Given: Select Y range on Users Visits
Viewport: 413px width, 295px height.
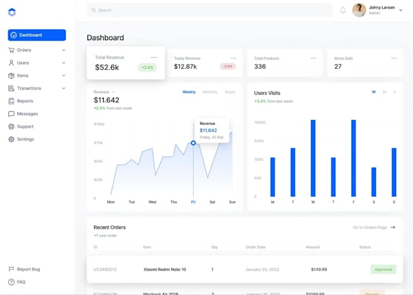Looking at the screenshot, I should tap(395, 92).
